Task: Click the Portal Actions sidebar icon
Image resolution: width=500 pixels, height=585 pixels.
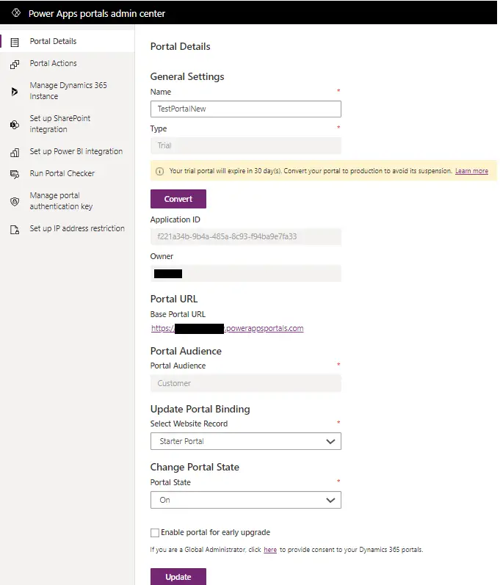Action: [x=15, y=64]
